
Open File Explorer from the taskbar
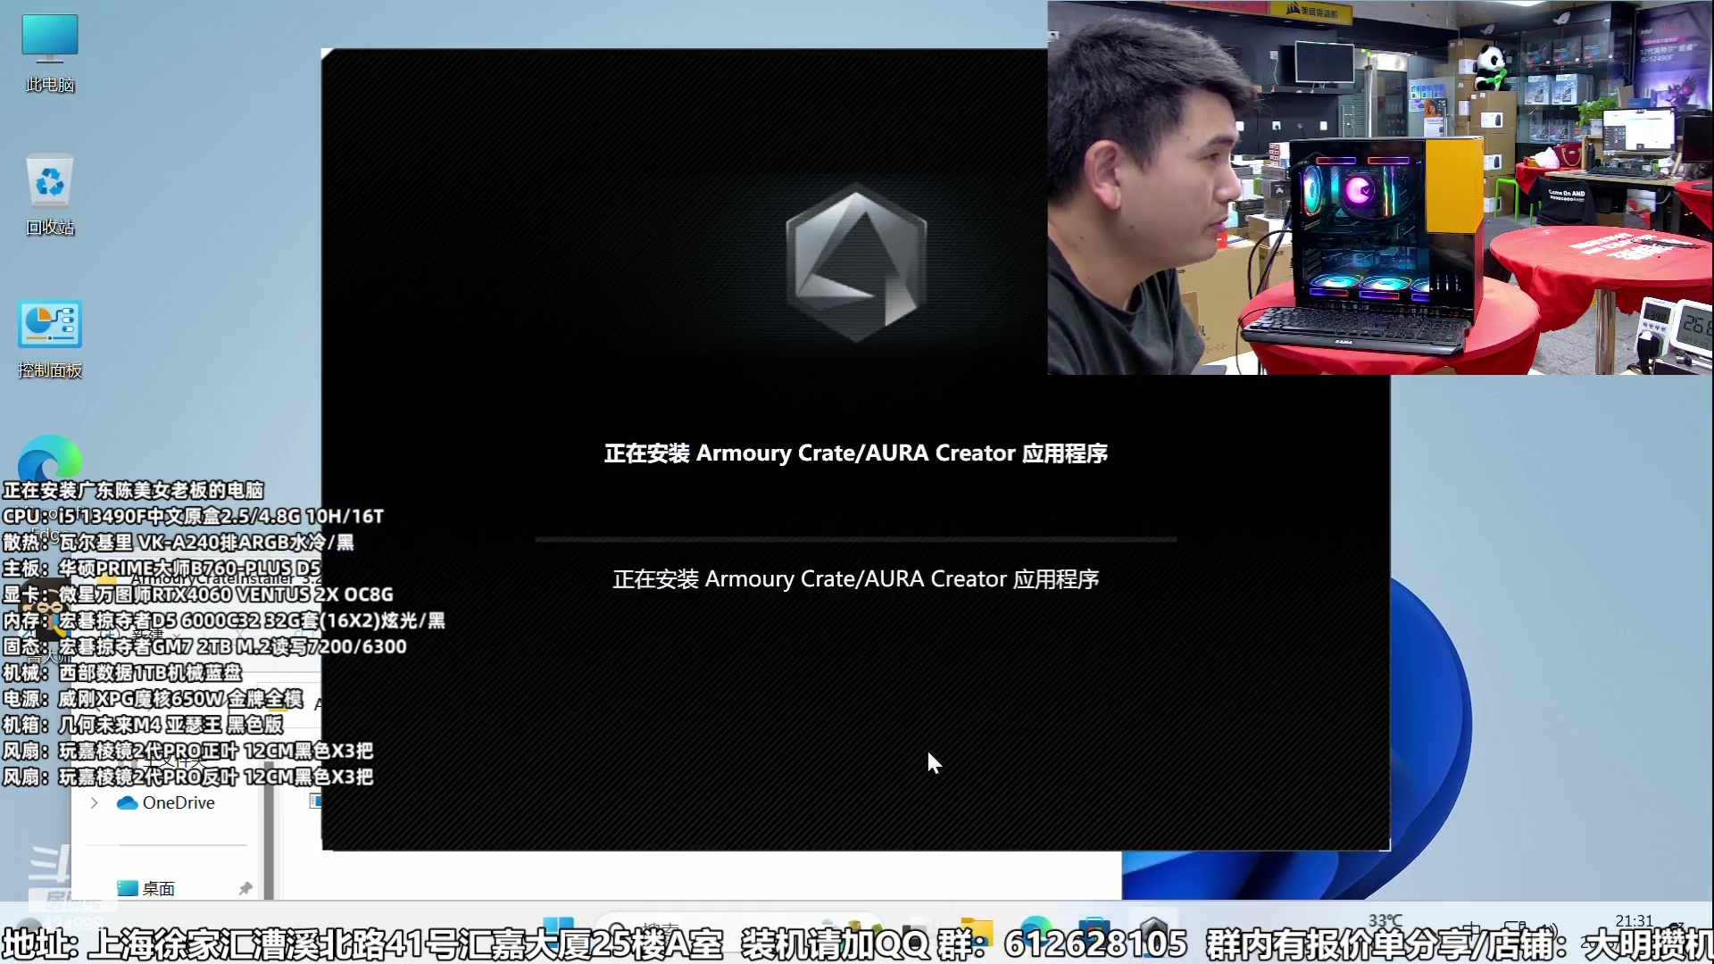tap(977, 928)
